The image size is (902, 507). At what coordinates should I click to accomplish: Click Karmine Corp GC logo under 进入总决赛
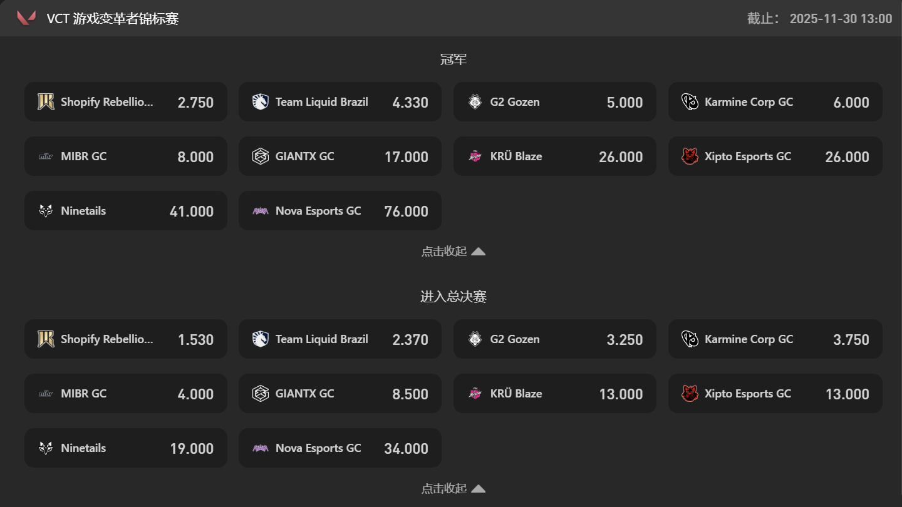pos(690,339)
